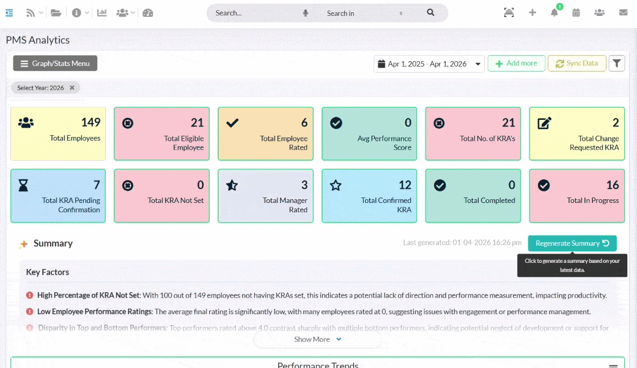Viewport: 637px width, 368px height.
Task: Click the PMS Analytics page title
Action: (x=38, y=40)
